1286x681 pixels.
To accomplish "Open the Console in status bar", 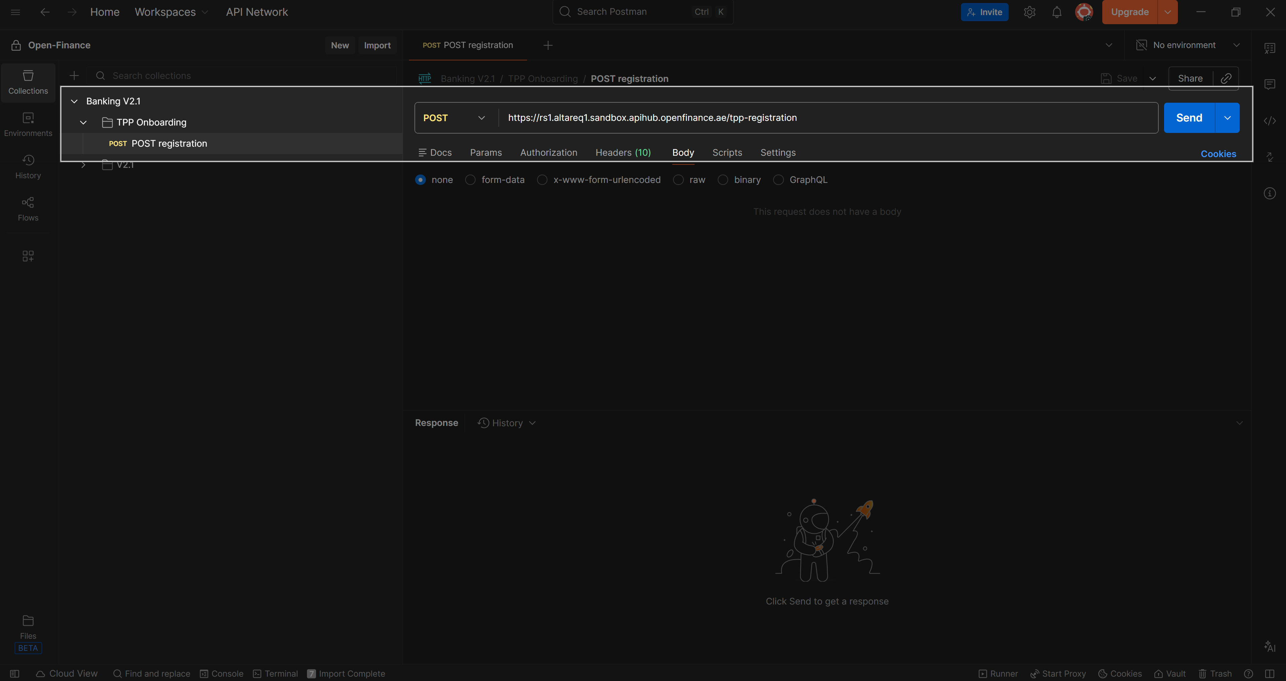I will 222,674.
